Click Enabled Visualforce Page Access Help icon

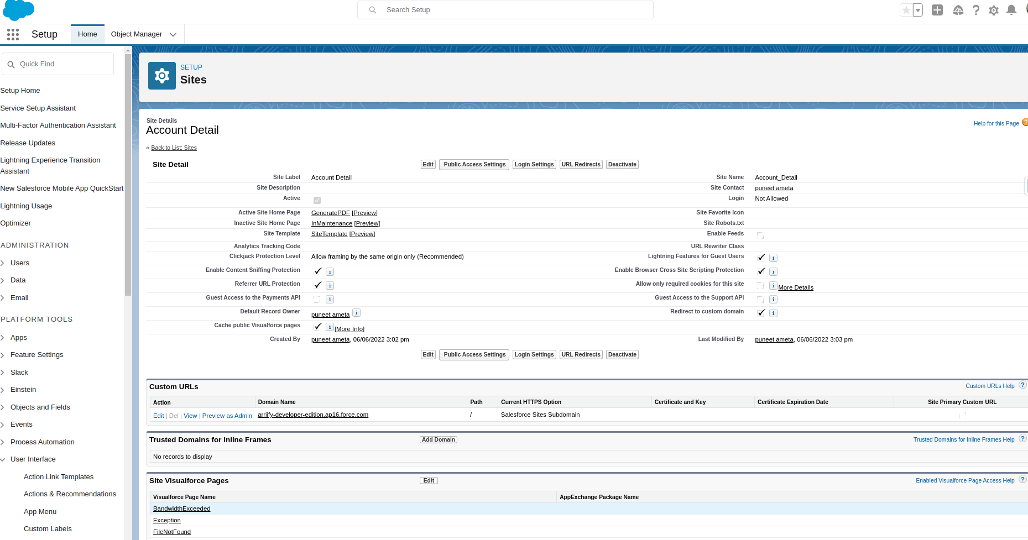(x=1023, y=480)
